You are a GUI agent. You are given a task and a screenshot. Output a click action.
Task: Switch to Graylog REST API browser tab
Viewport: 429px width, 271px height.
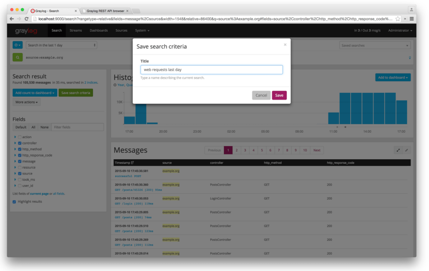pyautogui.click(x=105, y=11)
